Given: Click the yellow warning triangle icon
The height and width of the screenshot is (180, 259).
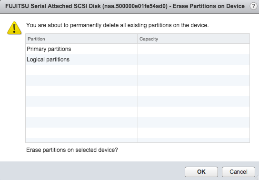Looking at the screenshot, I should (x=14, y=28).
